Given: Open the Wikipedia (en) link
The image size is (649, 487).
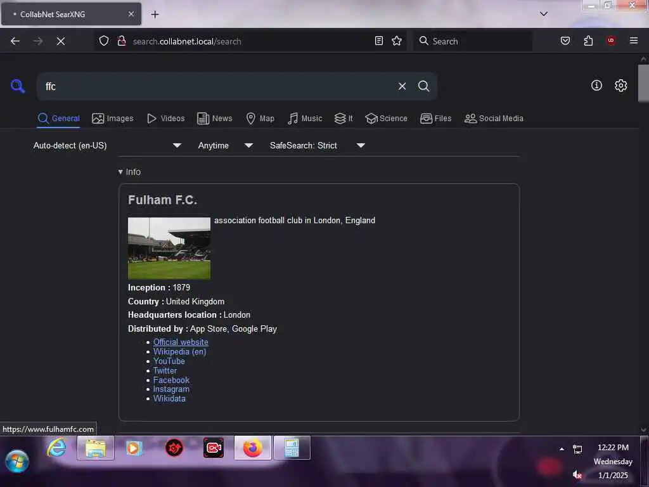Looking at the screenshot, I should (179, 351).
